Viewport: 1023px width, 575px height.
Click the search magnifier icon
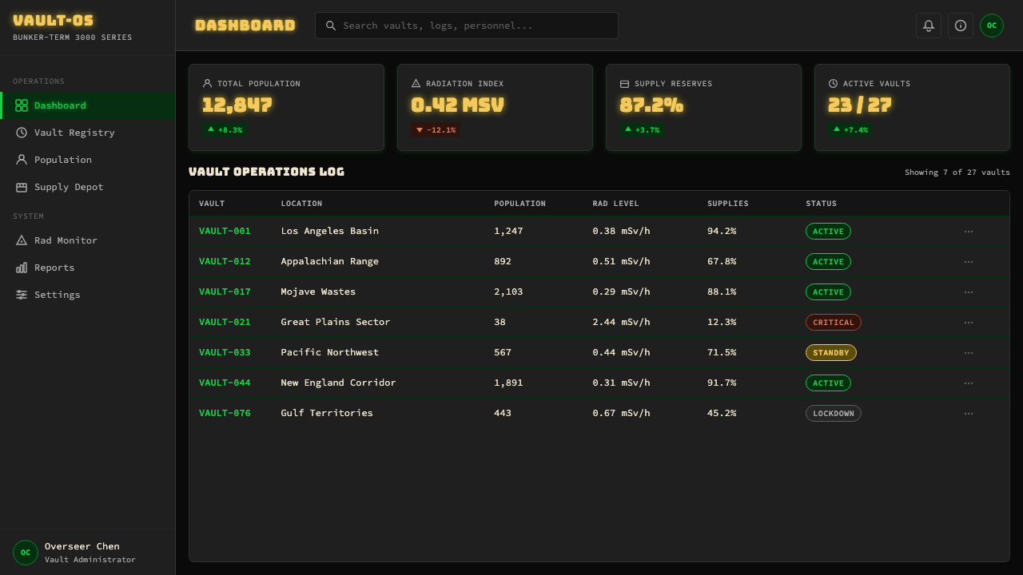[x=331, y=26]
